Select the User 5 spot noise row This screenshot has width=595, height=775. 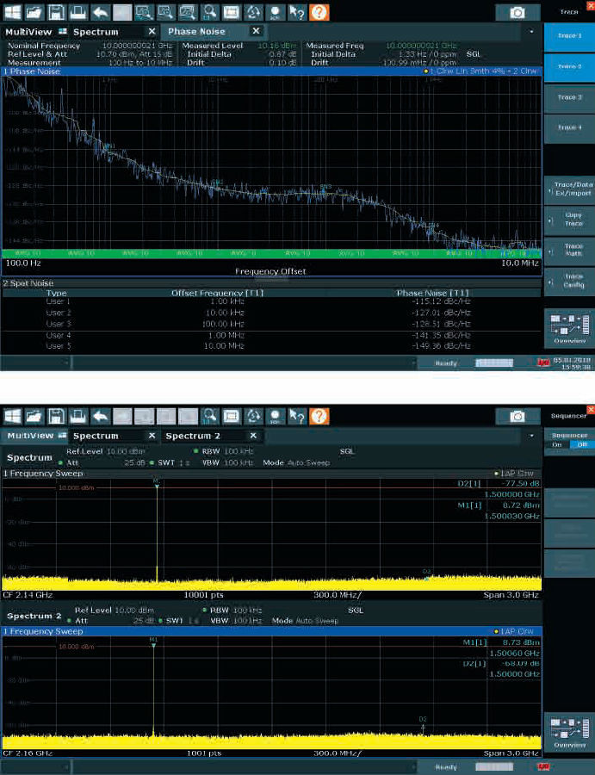coord(272,346)
